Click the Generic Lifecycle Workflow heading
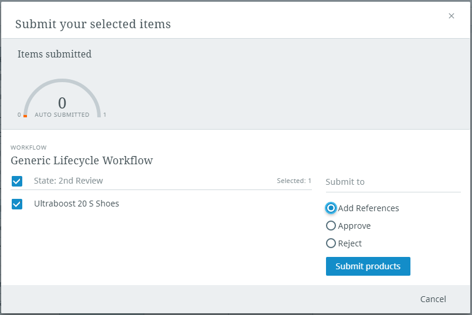Image resolution: width=472 pixels, height=315 pixels. pyautogui.click(x=82, y=160)
